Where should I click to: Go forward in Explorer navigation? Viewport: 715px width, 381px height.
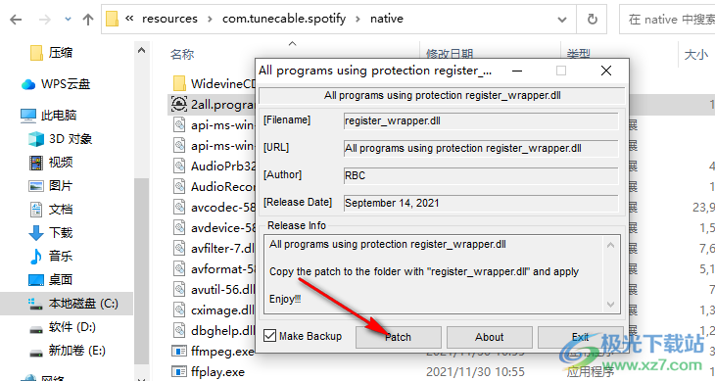pos(45,20)
